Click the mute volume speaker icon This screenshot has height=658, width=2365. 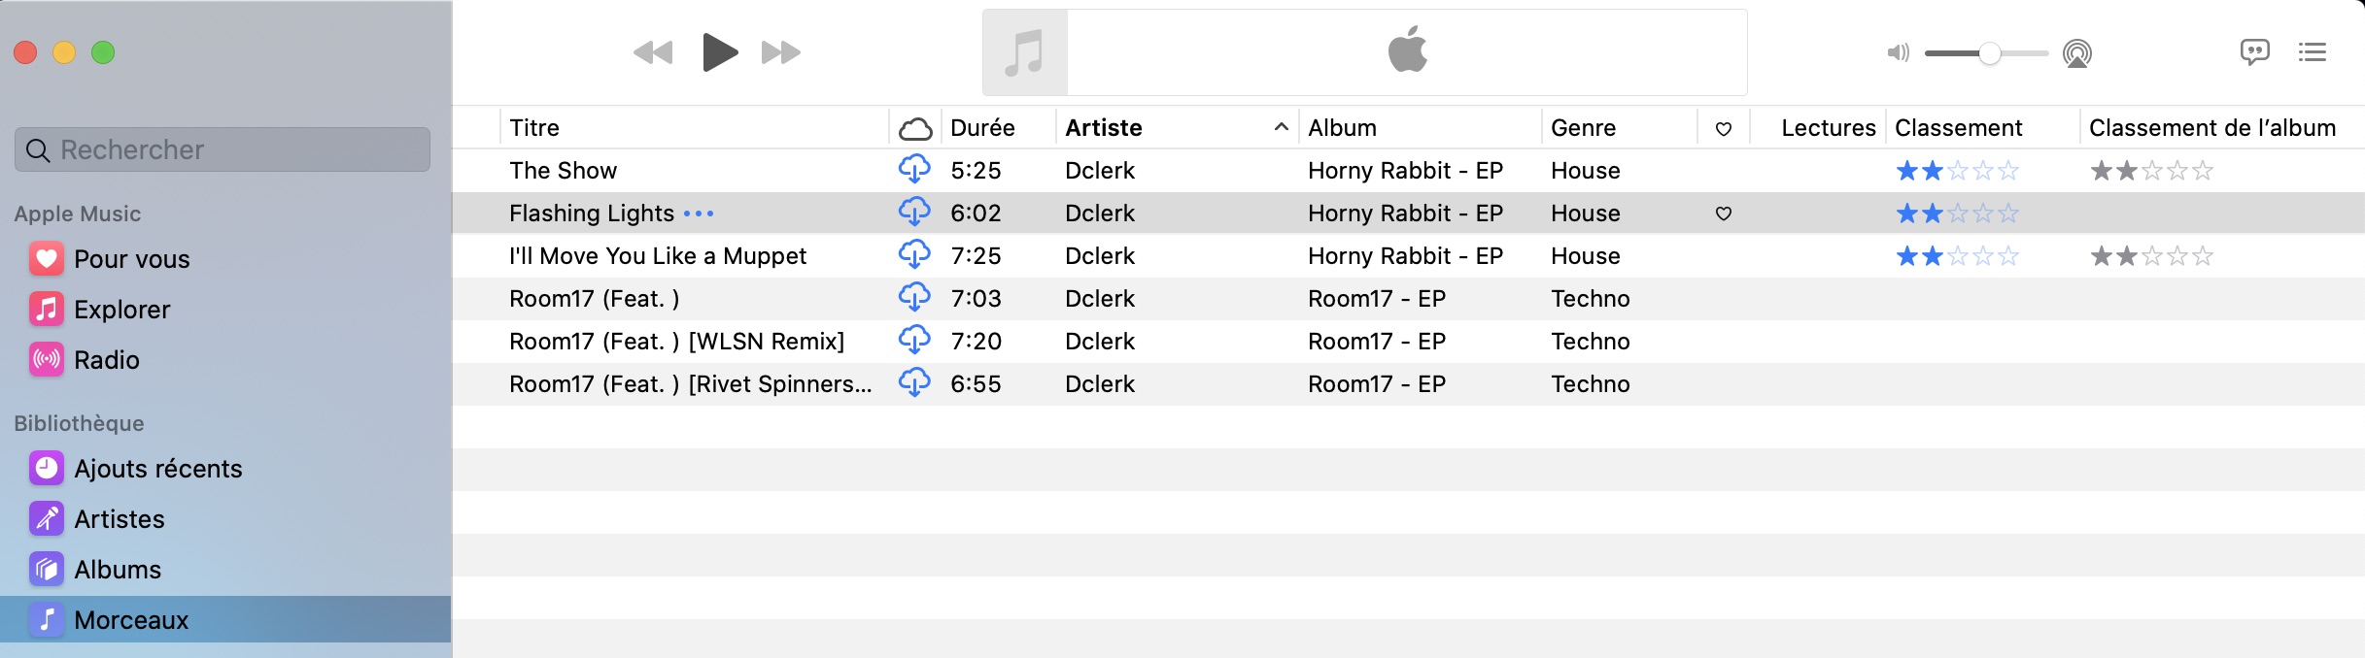(x=1897, y=52)
